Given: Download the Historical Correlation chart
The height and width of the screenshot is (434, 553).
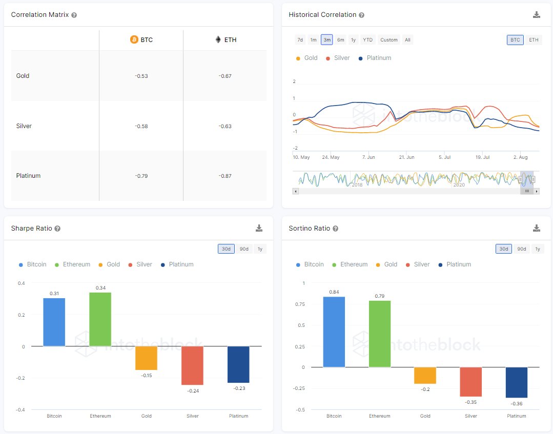Looking at the screenshot, I should point(537,15).
